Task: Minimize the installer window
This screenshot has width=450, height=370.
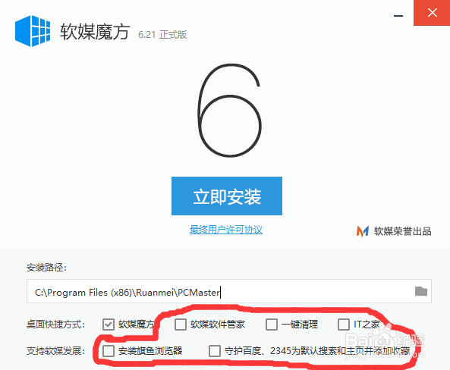Action: click(x=398, y=15)
